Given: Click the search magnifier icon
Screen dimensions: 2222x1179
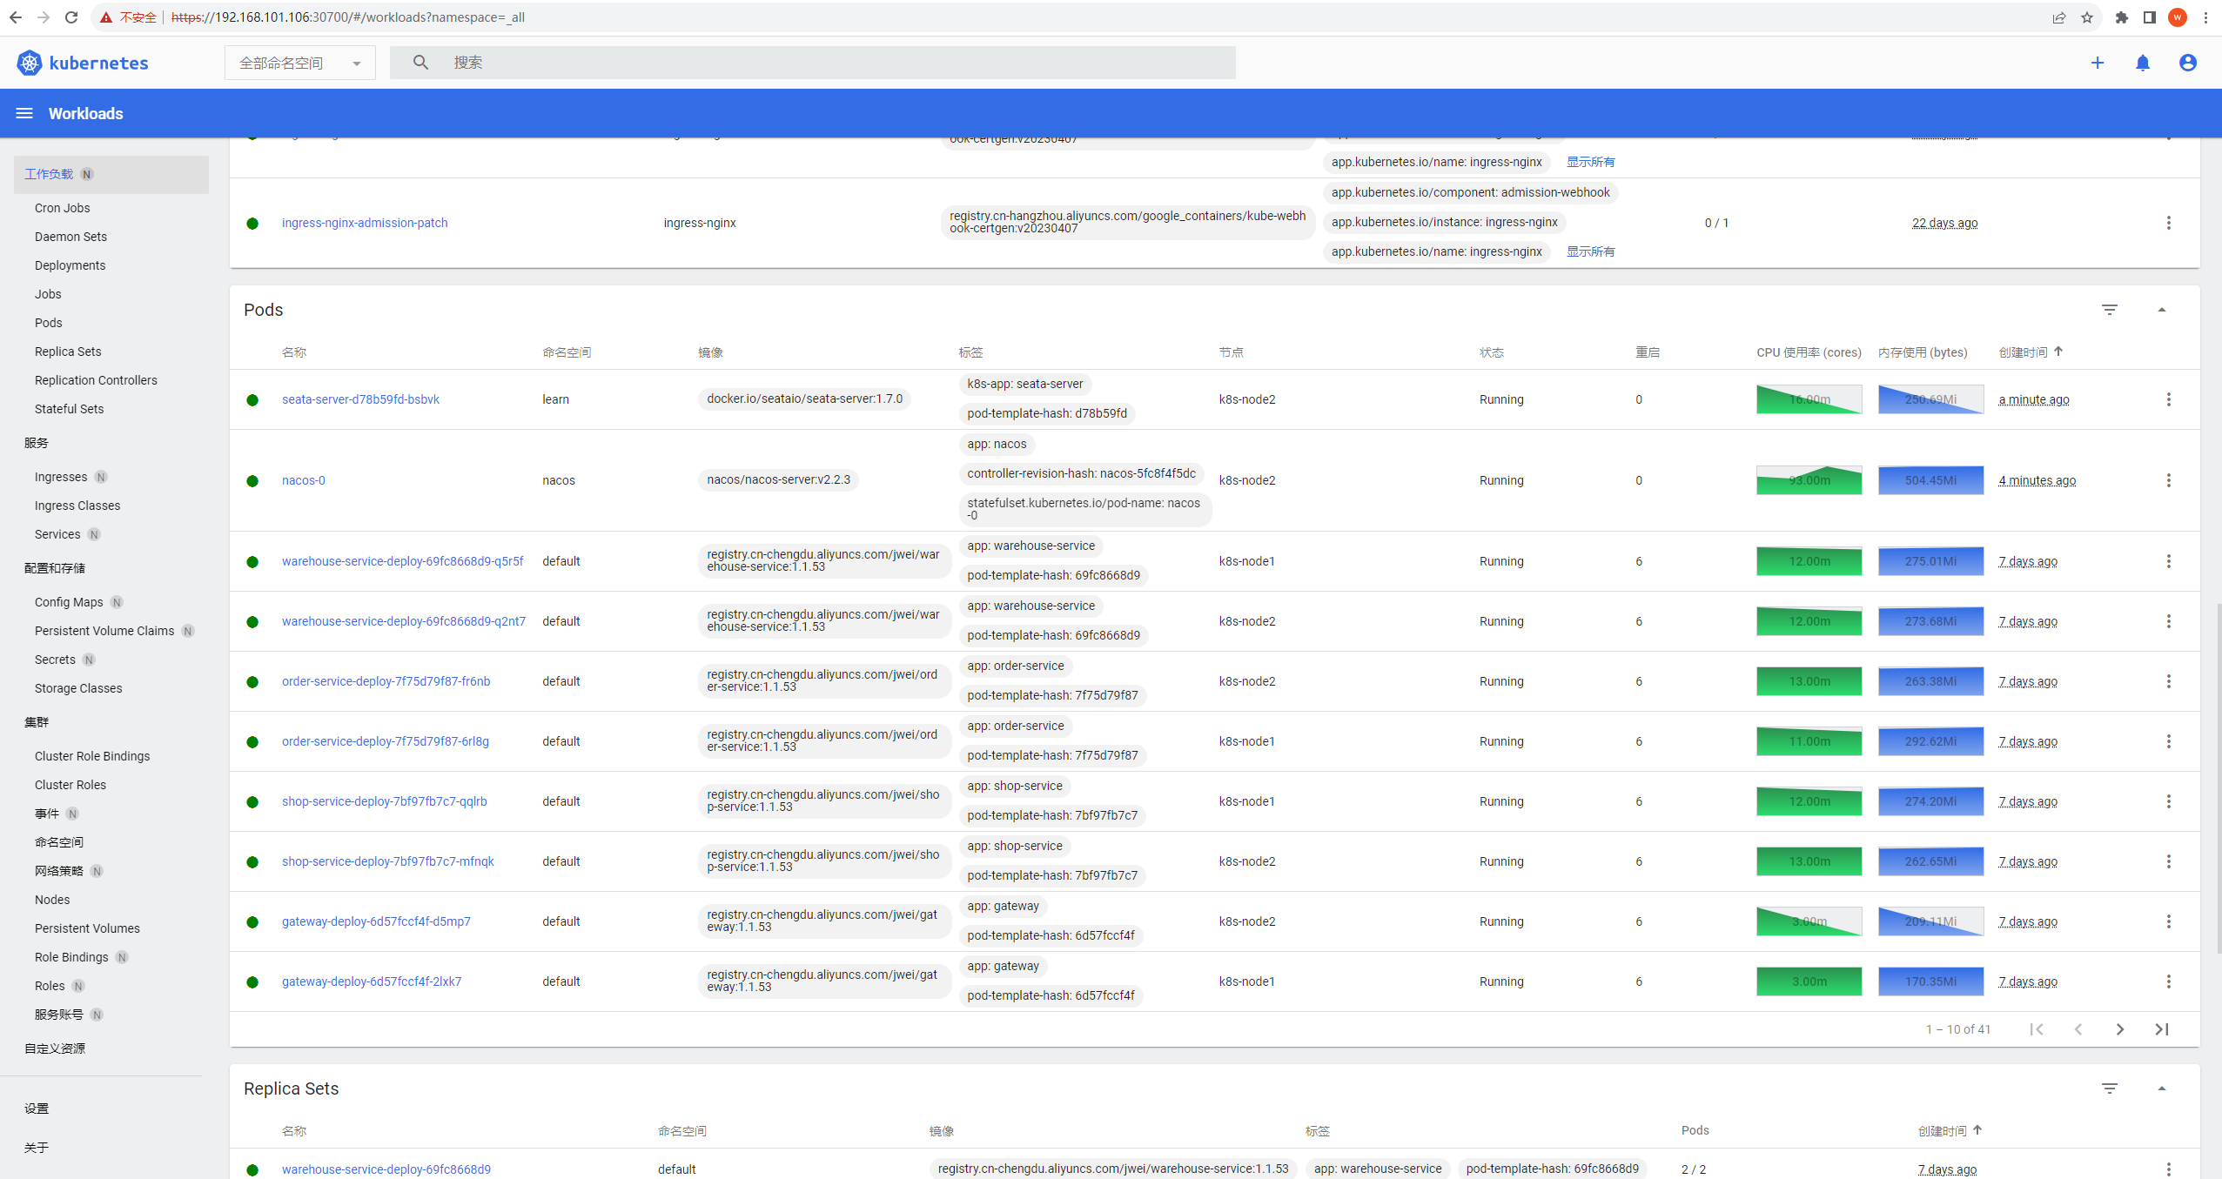Looking at the screenshot, I should [420, 63].
